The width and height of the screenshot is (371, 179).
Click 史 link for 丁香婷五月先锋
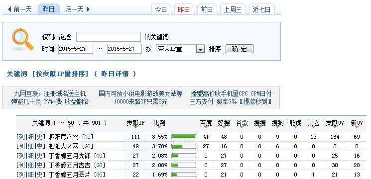39,156
